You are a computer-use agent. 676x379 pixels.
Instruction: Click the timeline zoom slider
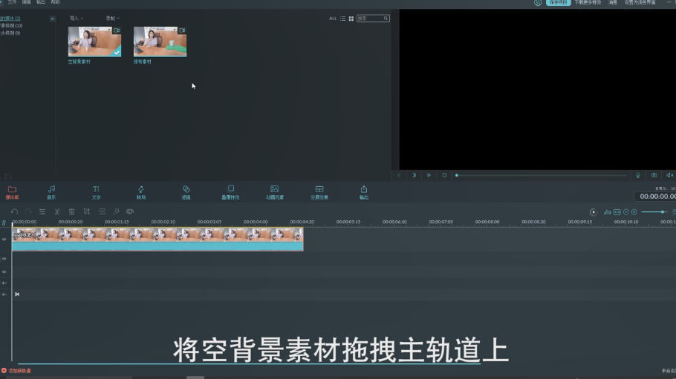point(653,212)
